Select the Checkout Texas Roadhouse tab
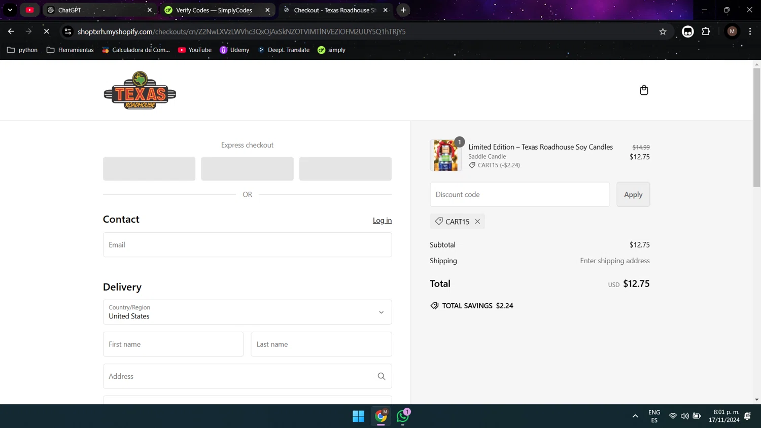Viewport: 761px width, 428px height. [335, 10]
